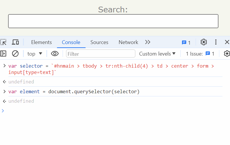The width and height of the screenshot is (230, 145).
Task: Click the 1 Issue link
Action: (200, 54)
